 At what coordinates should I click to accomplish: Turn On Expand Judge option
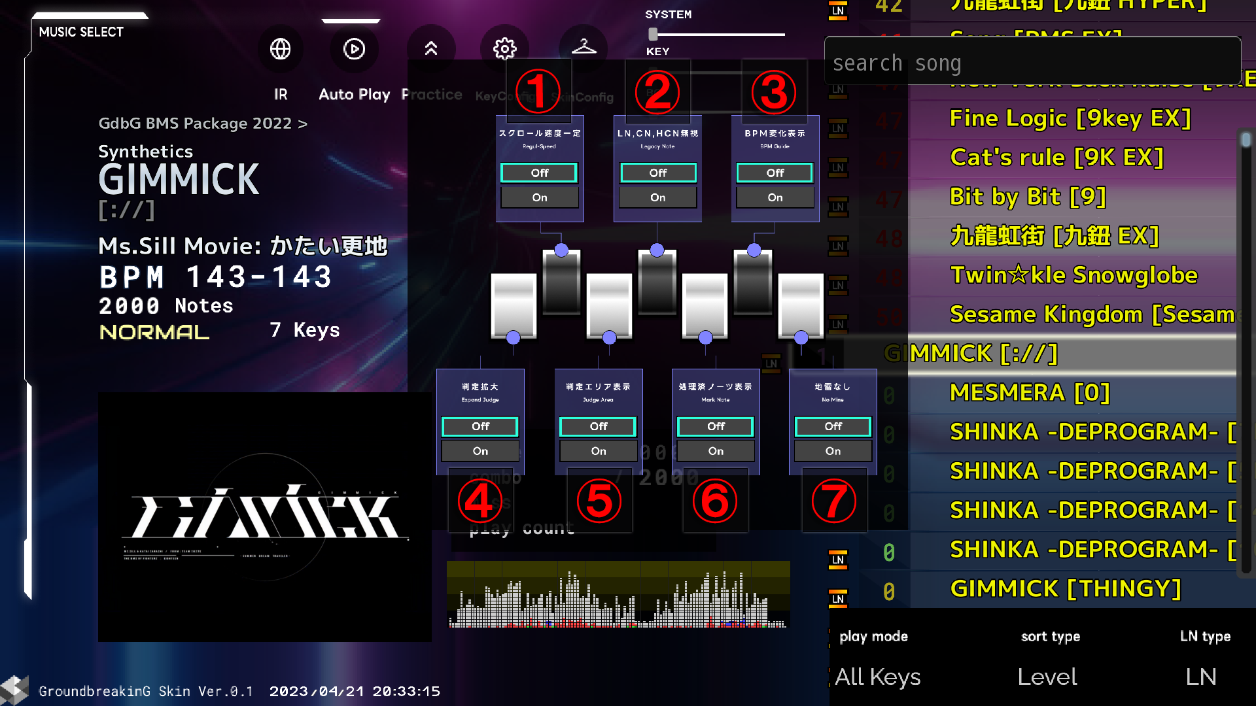(480, 451)
